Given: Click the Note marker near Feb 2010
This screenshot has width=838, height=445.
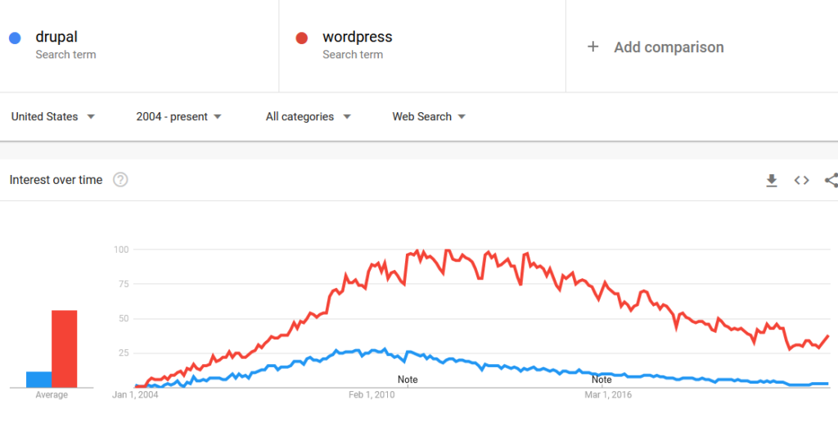Looking at the screenshot, I should click(x=408, y=380).
